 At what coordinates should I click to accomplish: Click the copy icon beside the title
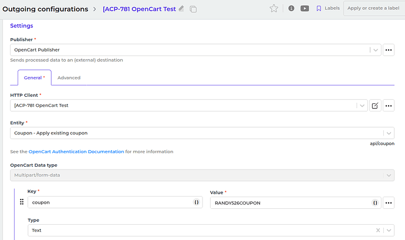[x=193, y=9]
